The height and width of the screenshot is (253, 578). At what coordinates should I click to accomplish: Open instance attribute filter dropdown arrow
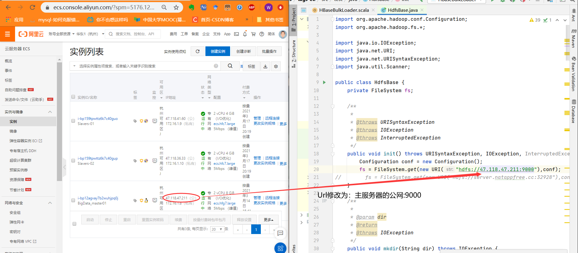(74, 66)
